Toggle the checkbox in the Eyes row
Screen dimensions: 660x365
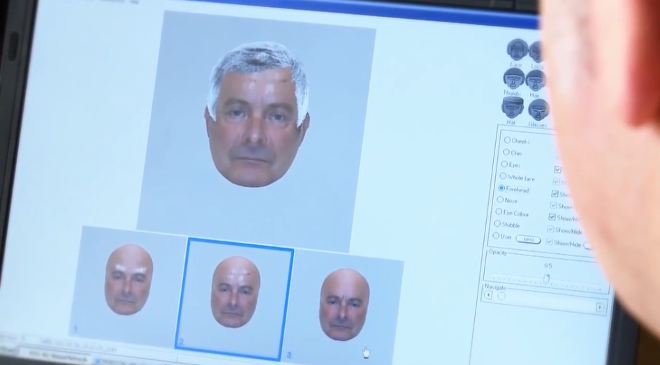pyautogui.click(x=558, y=170)
